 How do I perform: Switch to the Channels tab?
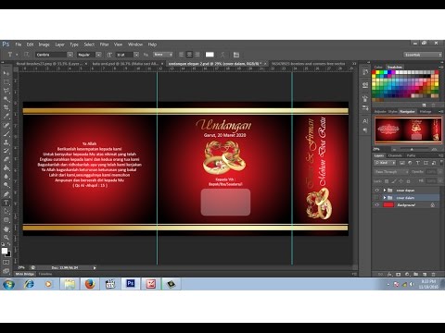pos(395,155)
